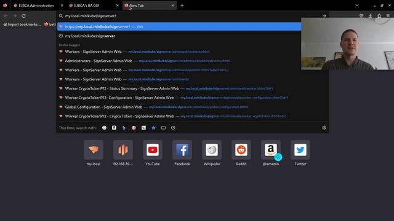The image size is (394, 221).
Task: Search in History clock icon
Action: (173, 128)
